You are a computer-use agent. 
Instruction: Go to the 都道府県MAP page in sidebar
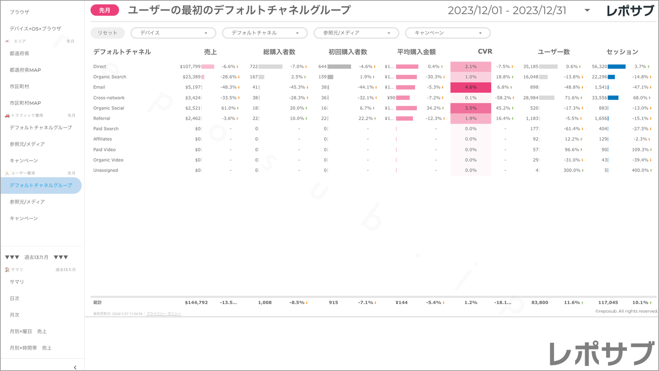click(26, 70)
